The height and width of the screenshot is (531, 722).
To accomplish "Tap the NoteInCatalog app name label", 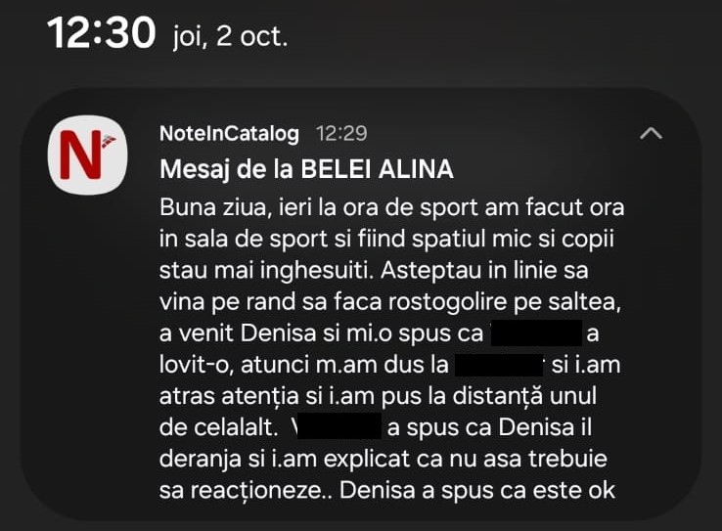I will coord(231,133).
